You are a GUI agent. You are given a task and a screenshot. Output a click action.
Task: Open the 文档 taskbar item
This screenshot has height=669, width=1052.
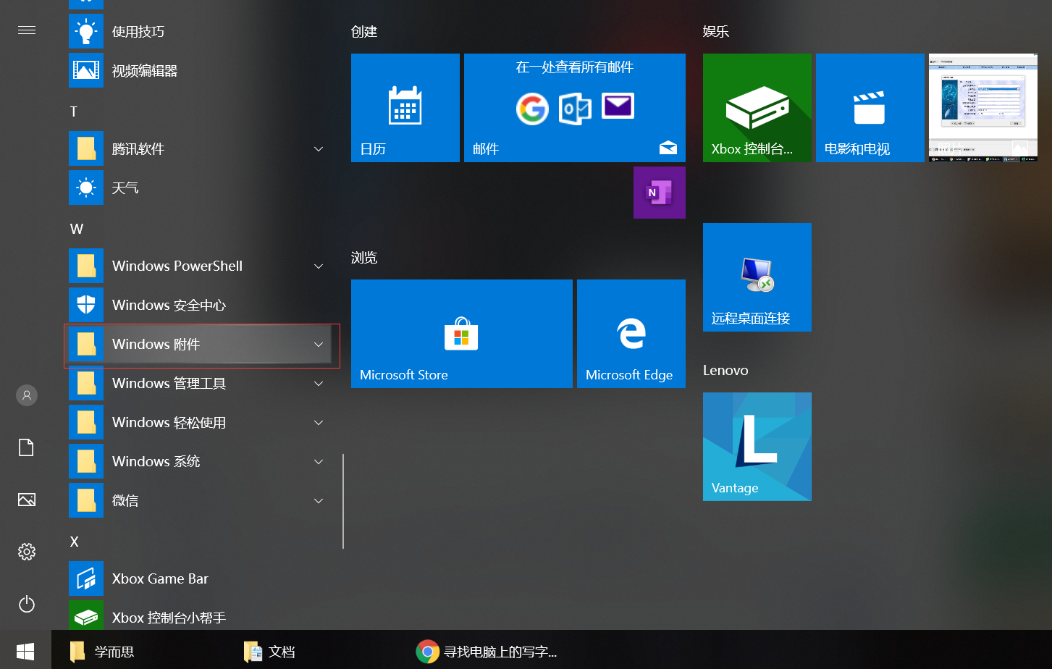click(x=269, y=652)
